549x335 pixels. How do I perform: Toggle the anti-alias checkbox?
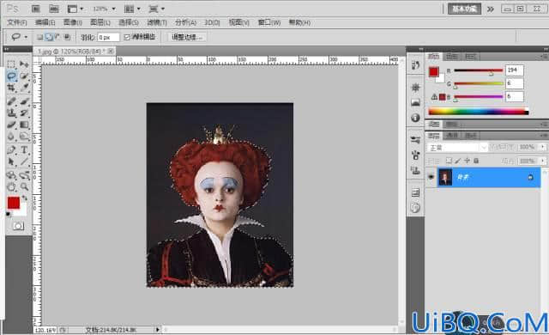(127, 37)
